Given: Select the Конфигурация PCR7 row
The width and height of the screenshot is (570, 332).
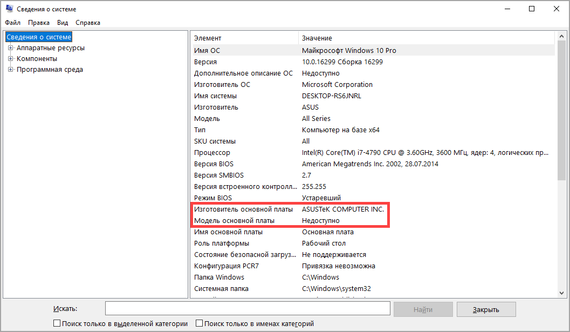Looking at the screenshot, I should click(x=373, y=266).
